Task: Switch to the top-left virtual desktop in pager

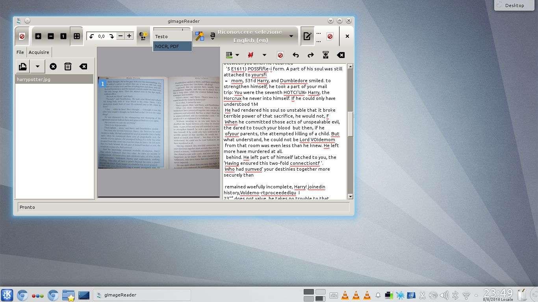Action: (x=309, y=292)
